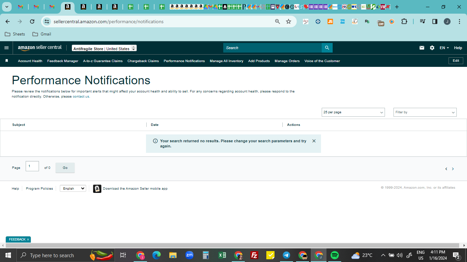The height and width of the screenshot is (262, 467).
Task: Open Account Health menu item
Action: pyautogui.click(x=30, y=61)
